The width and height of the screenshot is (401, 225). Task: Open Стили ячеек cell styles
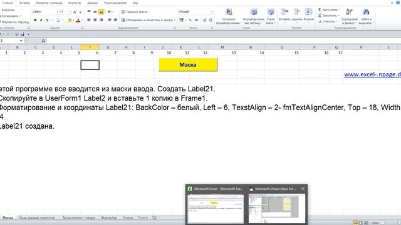tap(270, 16)
